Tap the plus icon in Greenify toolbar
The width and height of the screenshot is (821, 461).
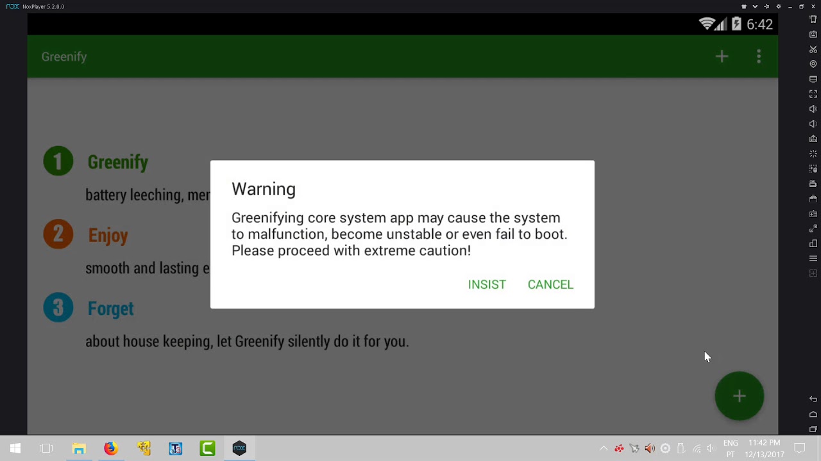tap(722, 56)
